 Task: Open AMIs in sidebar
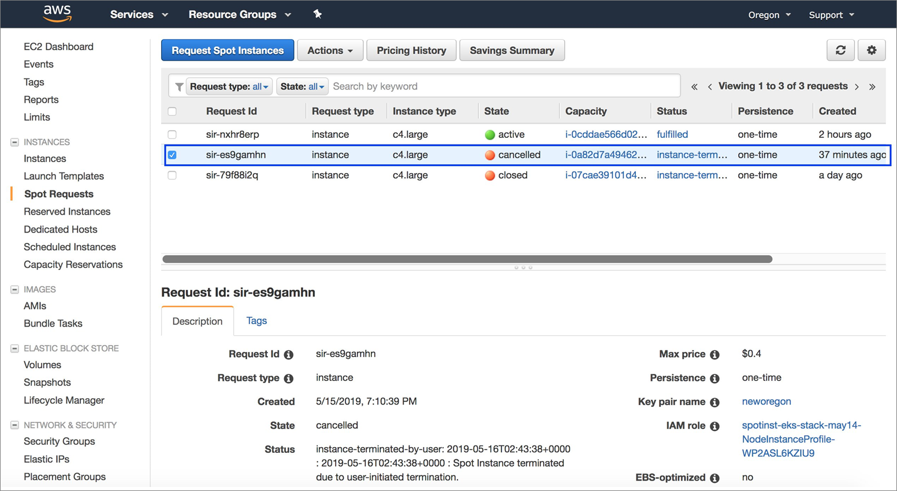(x=35, y=306)
